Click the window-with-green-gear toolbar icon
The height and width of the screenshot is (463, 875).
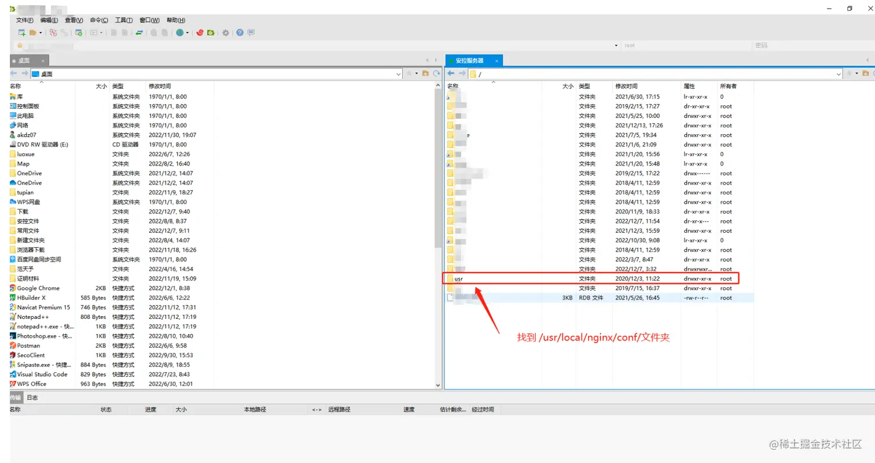(79, 33)
